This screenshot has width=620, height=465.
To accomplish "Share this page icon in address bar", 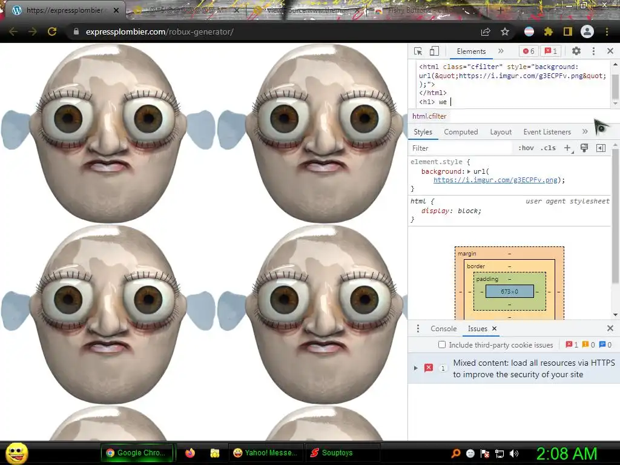I will [x=486, y=31].
